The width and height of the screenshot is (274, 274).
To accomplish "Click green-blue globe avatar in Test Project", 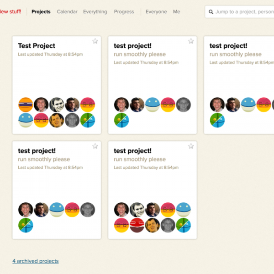I will coord(88,120).
